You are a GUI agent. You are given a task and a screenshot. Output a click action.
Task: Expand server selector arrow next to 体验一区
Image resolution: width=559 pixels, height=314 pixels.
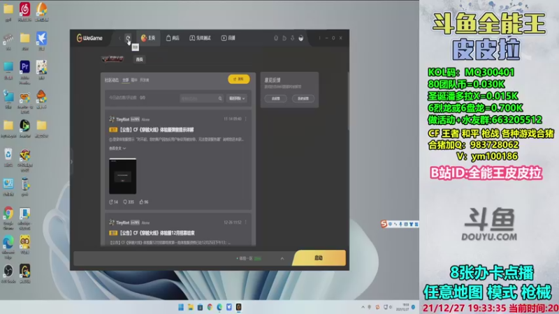point(282,258)
